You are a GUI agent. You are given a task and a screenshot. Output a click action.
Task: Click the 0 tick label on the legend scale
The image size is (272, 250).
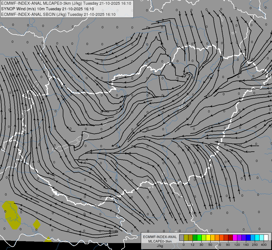coord(184,245)
